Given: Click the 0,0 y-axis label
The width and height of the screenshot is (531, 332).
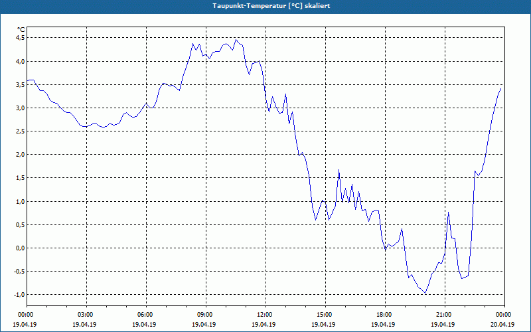Looking at the screenshot, I should (21, 248).
